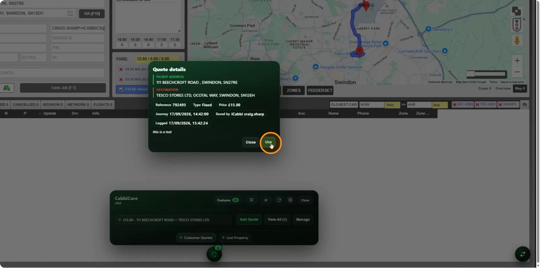Zoom out on the map

(517, 72)
